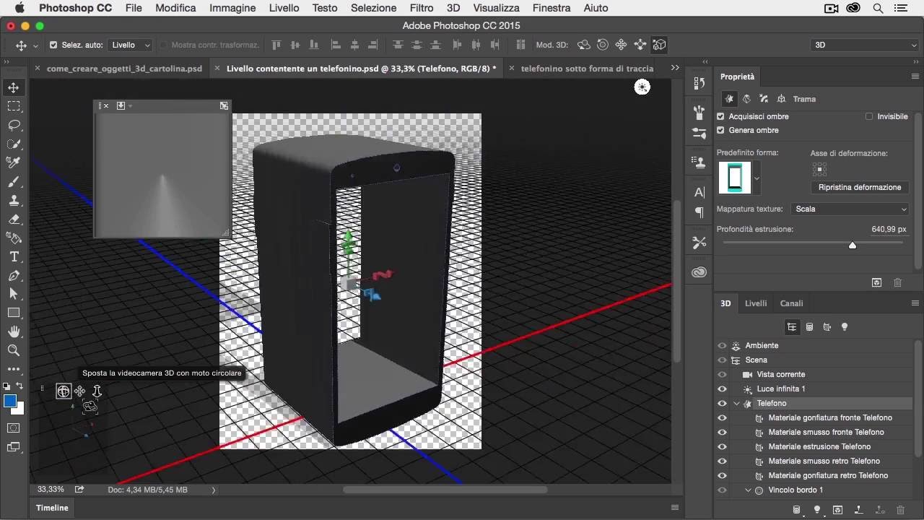The width and height of the screenshot is (924, 520).
Task: Open the Timeline panel tab
Action: (x=52, y=508)
